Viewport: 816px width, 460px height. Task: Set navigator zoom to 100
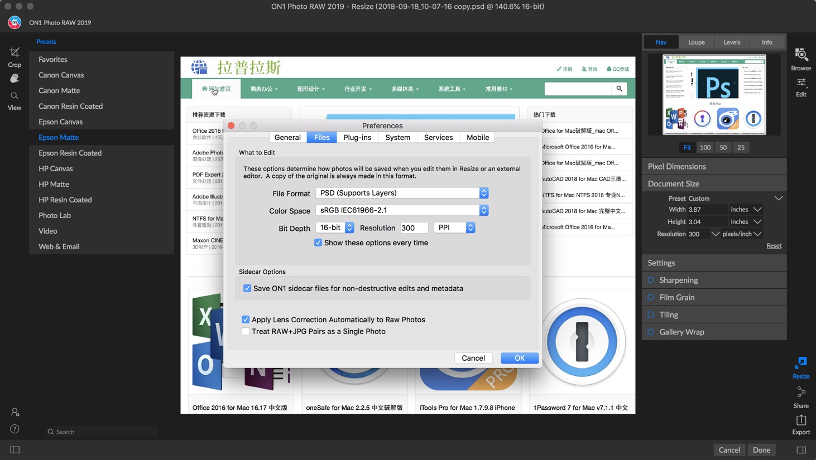[705, 148]
